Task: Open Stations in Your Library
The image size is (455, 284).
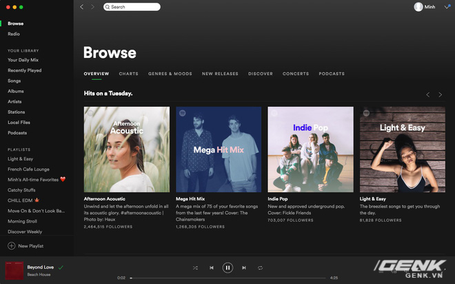Action: click(17, 112)
